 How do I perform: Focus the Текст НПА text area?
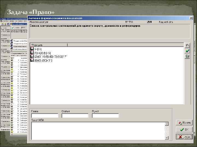pyautogui.click(x=98, y=131)
